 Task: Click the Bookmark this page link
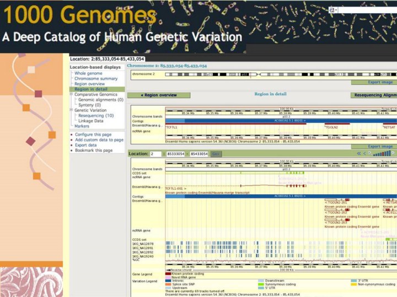pyautogui.click(x=94, y=151)
